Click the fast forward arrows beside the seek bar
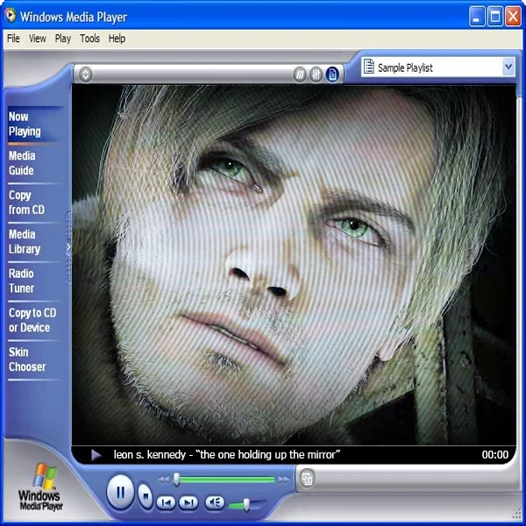This screenshot has height=526, width=526. [x=284, y=480]
